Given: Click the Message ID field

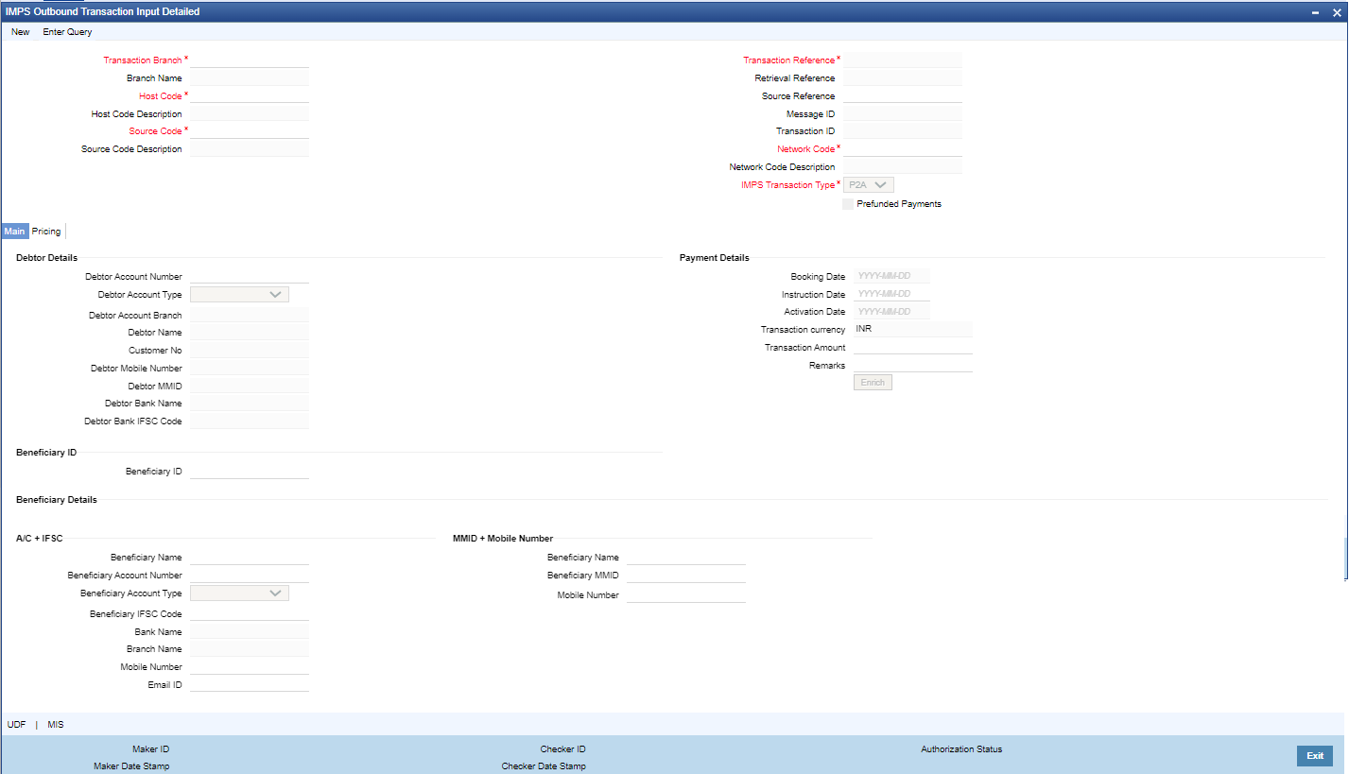Looking at the screenshot, I should tap(903, 113).
